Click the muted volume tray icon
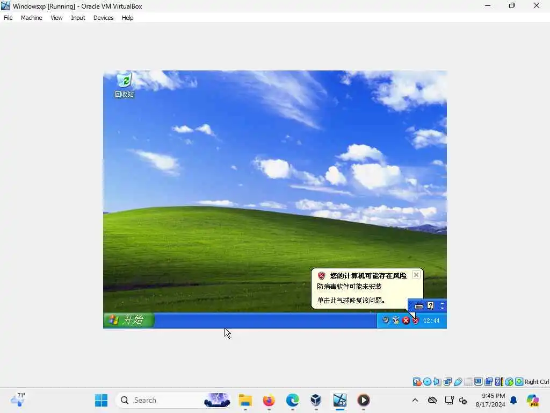 pos(463,400)
